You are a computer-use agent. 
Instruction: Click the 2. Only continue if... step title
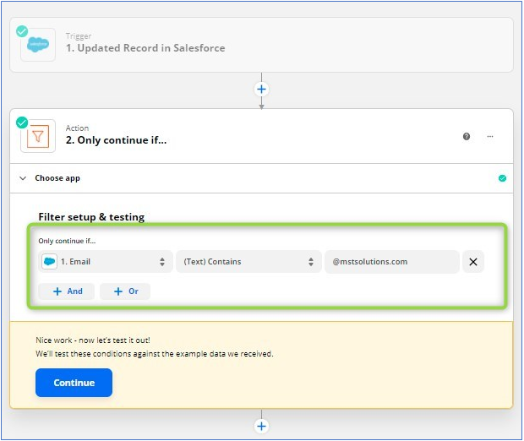[116, 140]
